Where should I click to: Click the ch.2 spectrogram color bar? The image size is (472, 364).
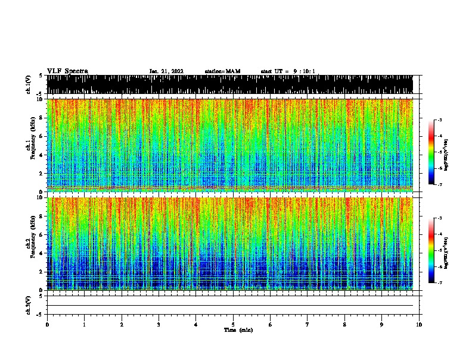coord(431,250)
